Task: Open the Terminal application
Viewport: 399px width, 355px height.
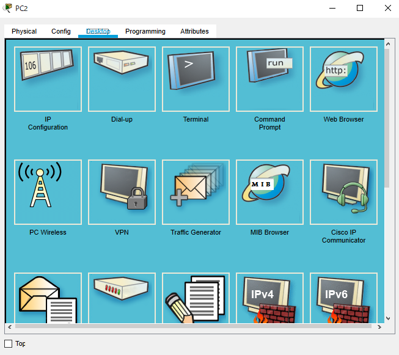Action: click(x=196, y=79)
